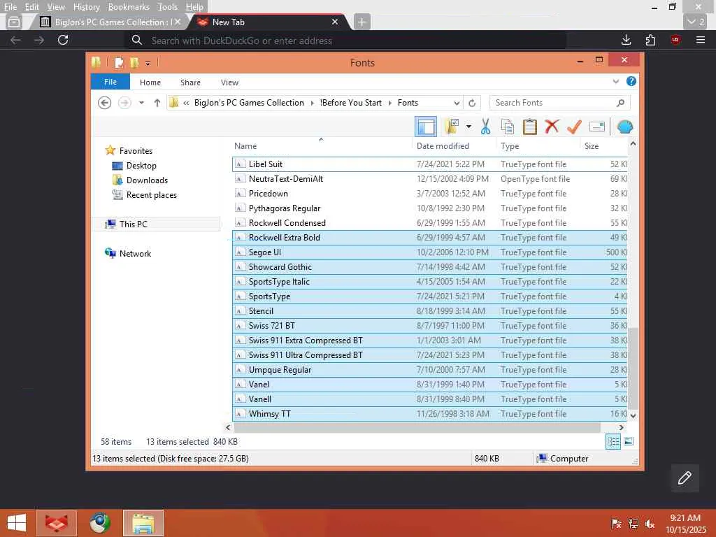Select the NeutraText-DemiAlt font file
Screen dimensions: 716x537
[430, 178]
